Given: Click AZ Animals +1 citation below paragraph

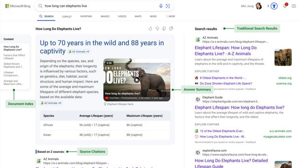Looking at the screenshot, I should pos(51,103).
